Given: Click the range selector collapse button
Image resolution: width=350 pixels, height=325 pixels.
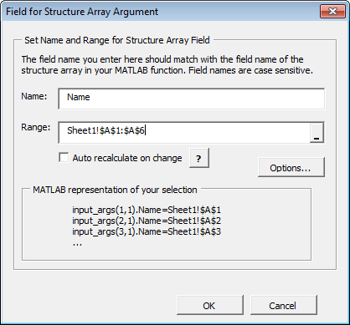Looking at the screenshot, I should click(x=317, y=133).
